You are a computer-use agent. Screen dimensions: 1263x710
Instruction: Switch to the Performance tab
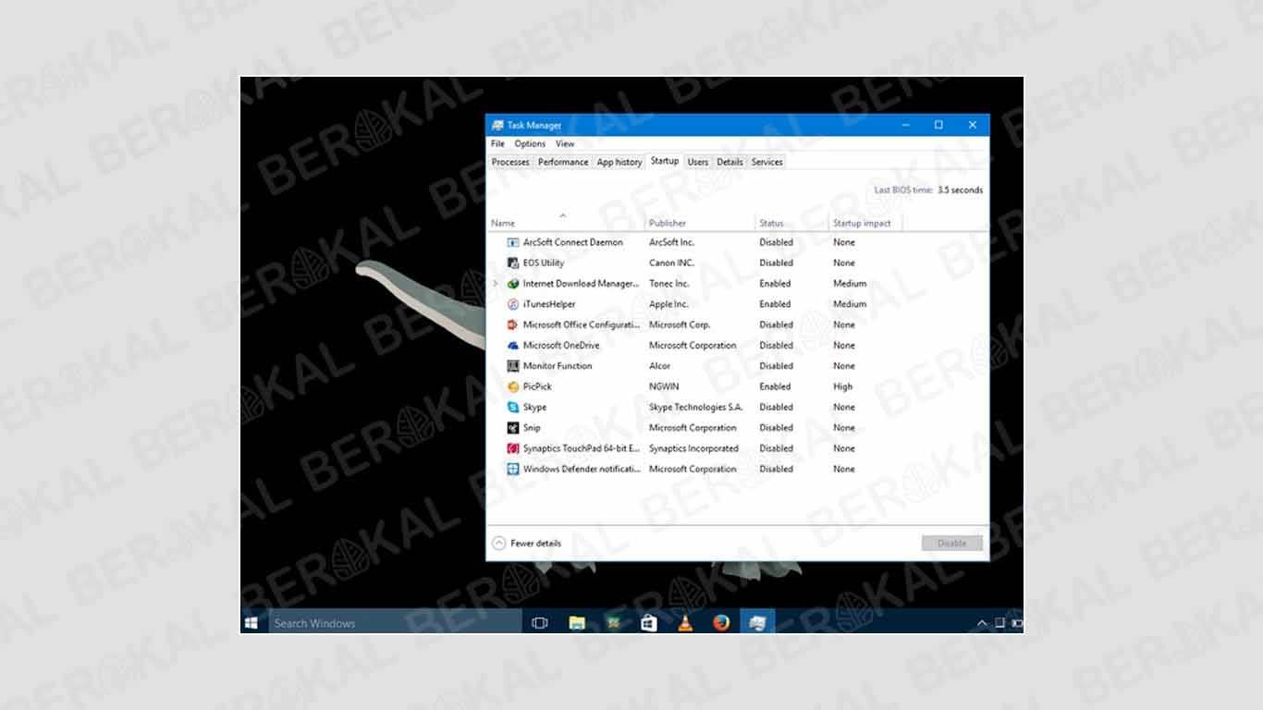[x=563, y=162]
